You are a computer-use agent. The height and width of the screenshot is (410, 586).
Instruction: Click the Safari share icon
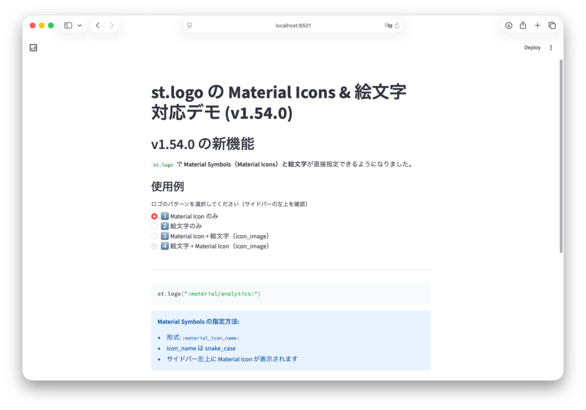522,26
